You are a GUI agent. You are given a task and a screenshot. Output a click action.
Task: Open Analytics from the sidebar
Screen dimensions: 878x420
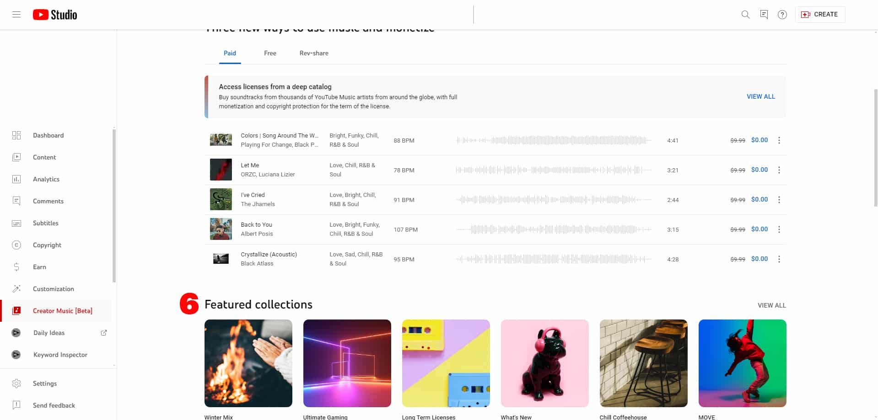point(46,179)
